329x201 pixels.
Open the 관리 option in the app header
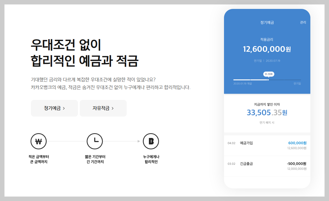303,22
